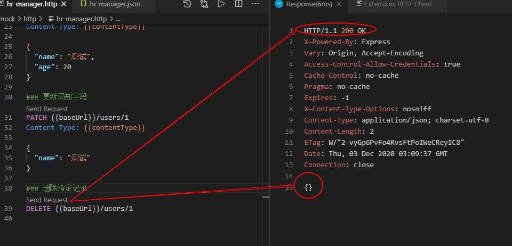512x246 pixels.
Task: Place cursor on DELETE {{baseUrl}}/users/1 line
Action: pos(79,208)
